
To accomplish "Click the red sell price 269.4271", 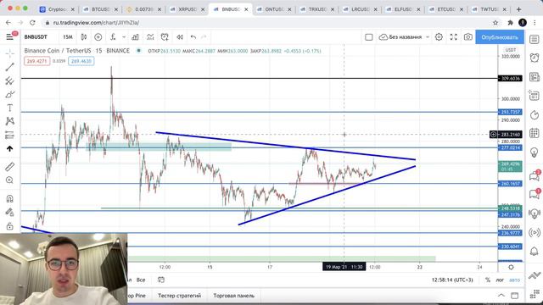I will (x=36, y=61).
